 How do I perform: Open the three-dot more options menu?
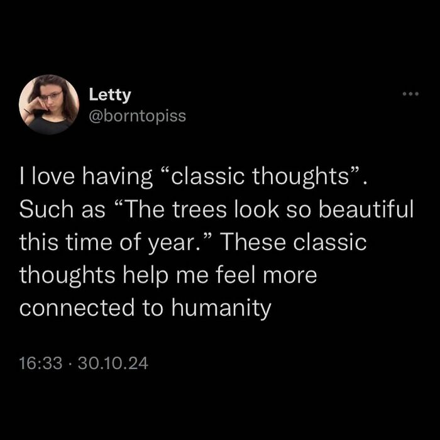410,94
